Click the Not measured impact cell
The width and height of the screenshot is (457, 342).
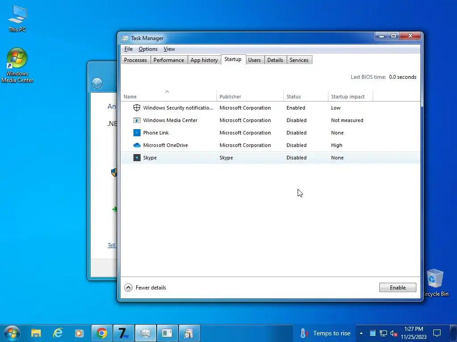[x=347, y=120]
